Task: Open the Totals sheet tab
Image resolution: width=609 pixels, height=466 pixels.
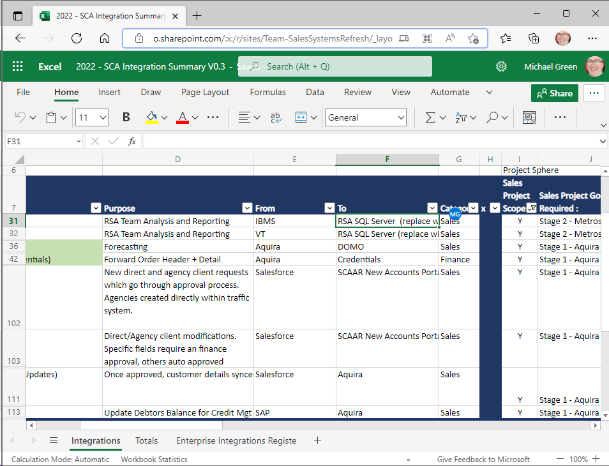Action: click(146, 440)
